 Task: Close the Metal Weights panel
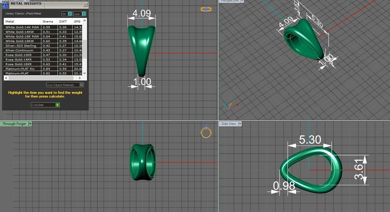(85, 5)
